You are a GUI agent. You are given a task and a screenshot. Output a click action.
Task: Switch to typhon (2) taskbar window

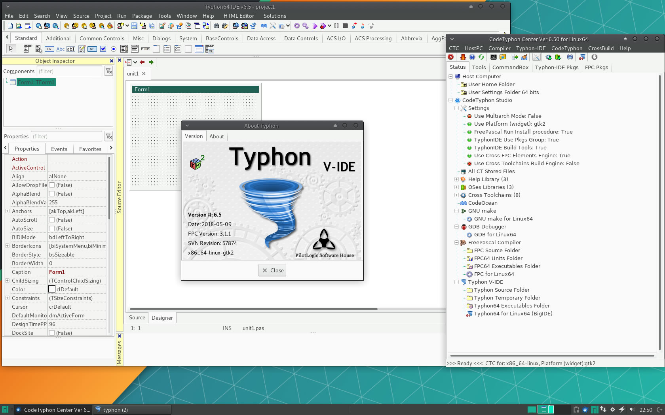tap(132, 410)
